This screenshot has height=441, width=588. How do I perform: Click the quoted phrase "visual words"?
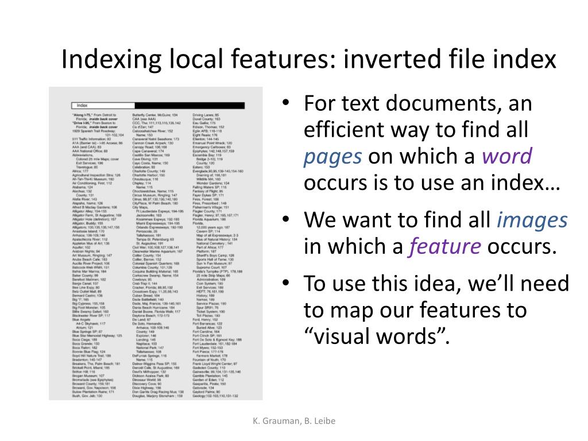point(376,335)
